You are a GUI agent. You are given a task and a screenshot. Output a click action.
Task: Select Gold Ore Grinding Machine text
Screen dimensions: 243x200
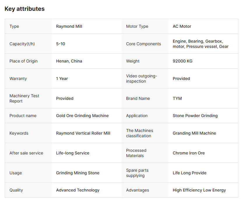(82, 116)
